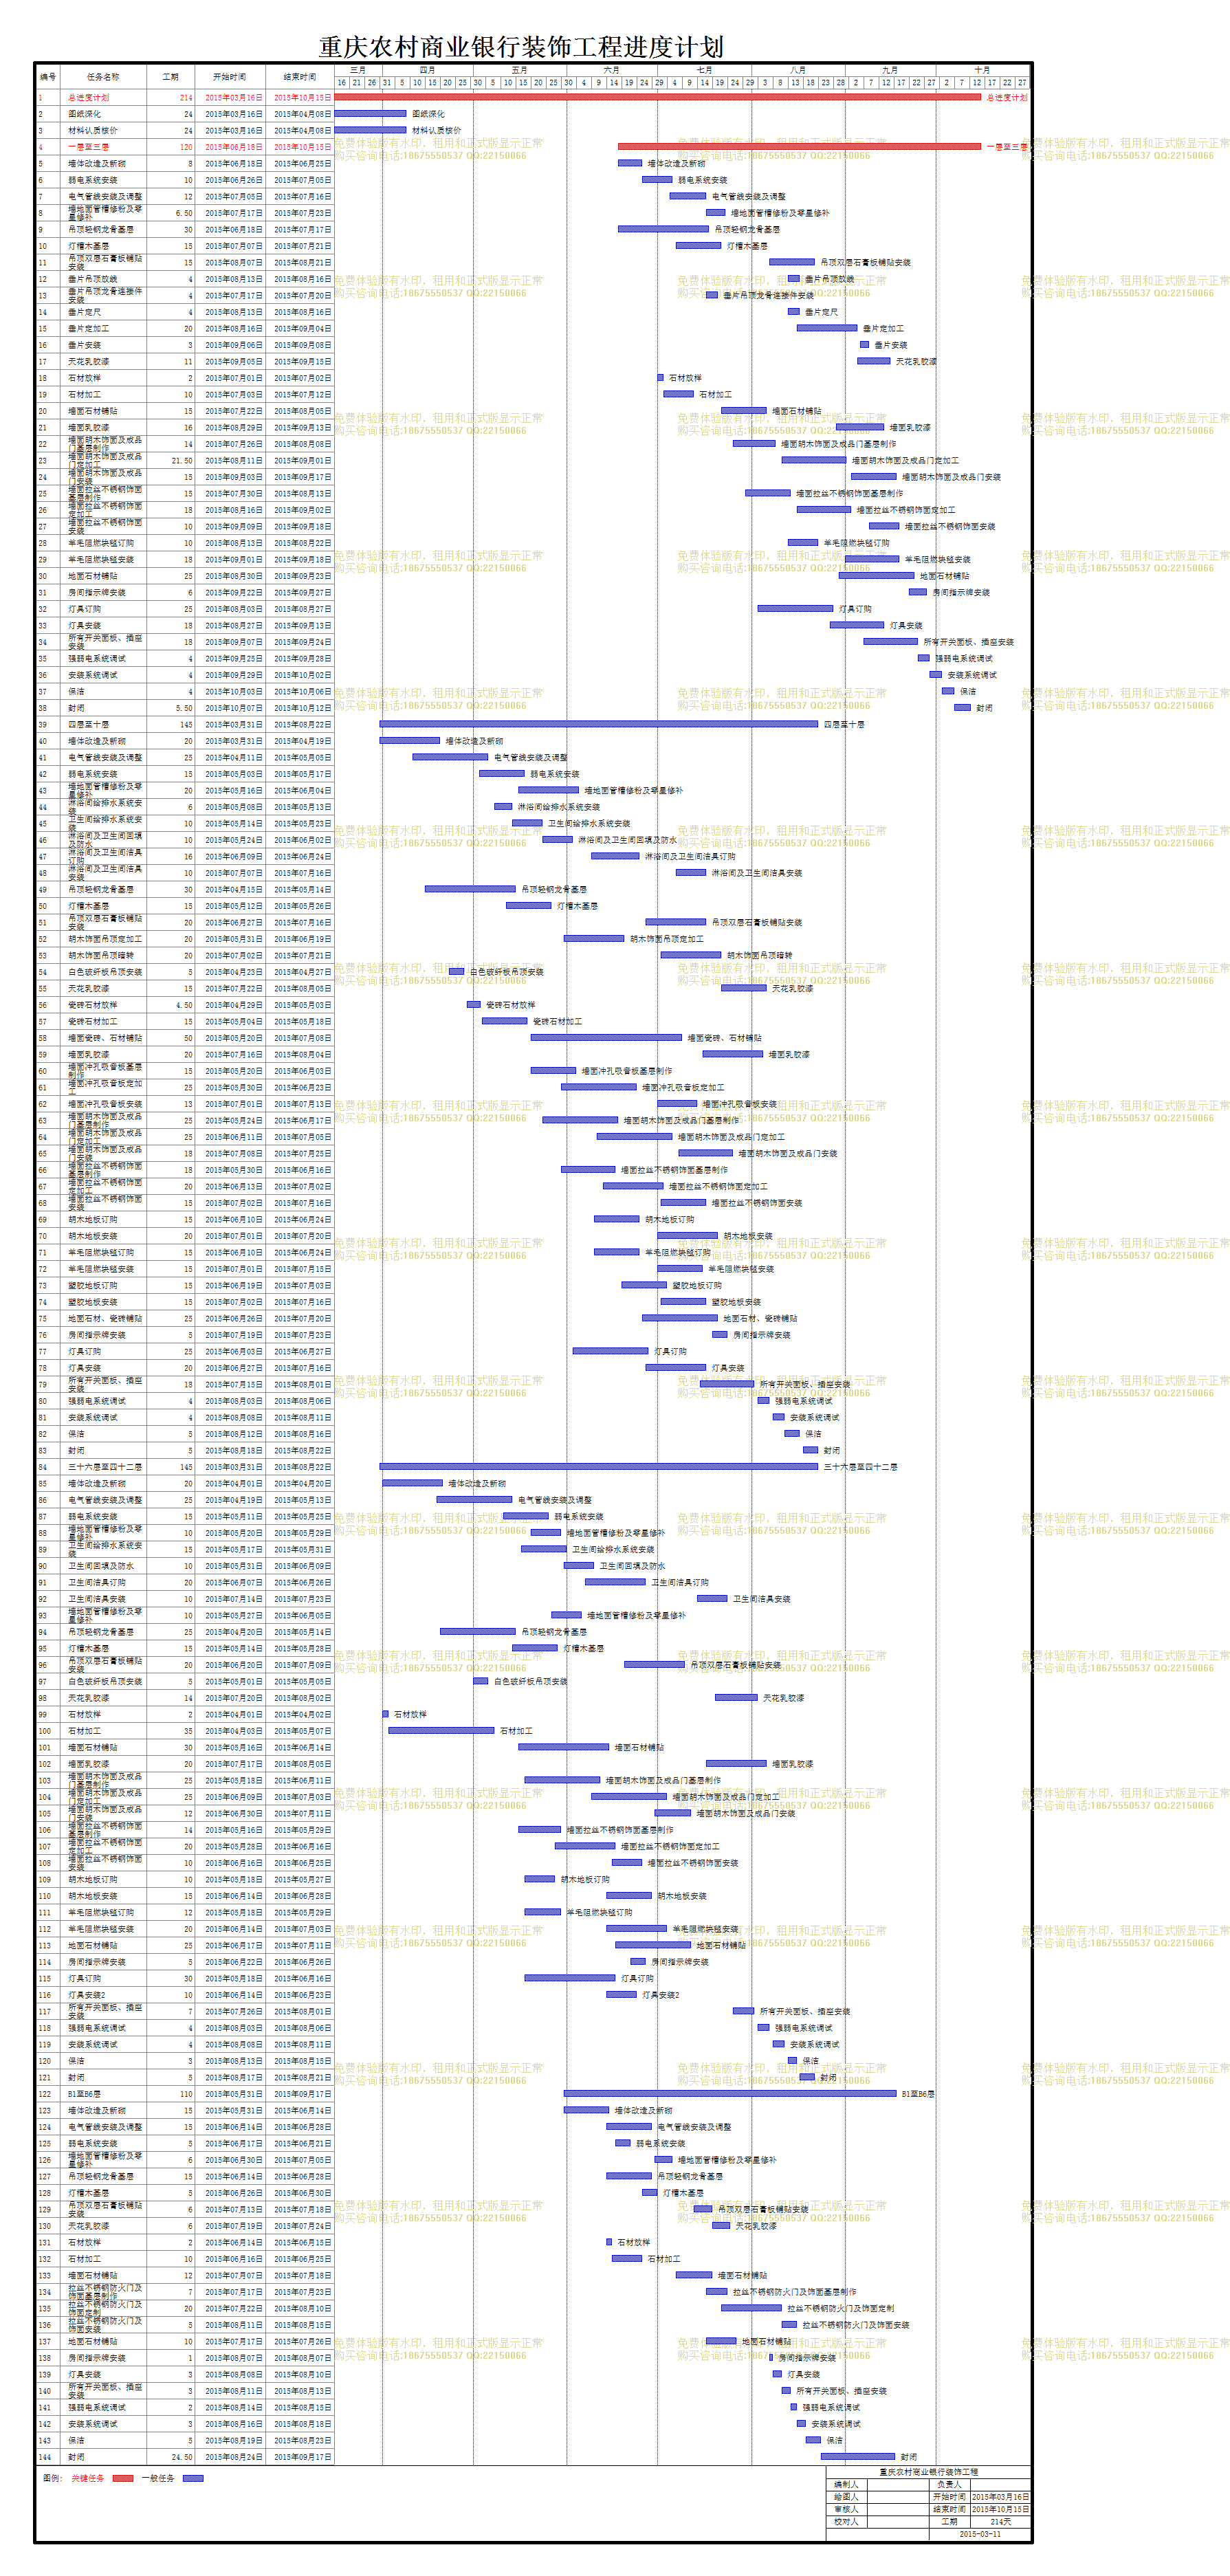Click the 五月 month header in the timeline

click(x=520, y=70)
